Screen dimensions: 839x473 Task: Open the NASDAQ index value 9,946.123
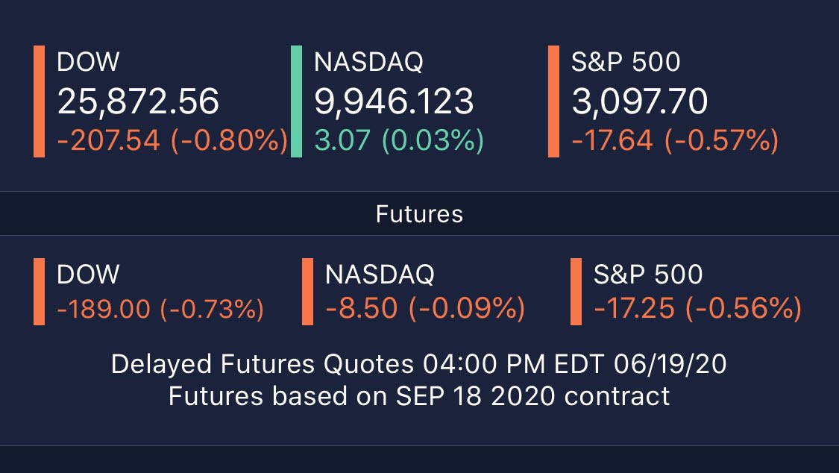click(394, 101)
